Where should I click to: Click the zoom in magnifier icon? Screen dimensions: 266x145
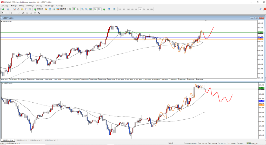(x=83, y=9)
